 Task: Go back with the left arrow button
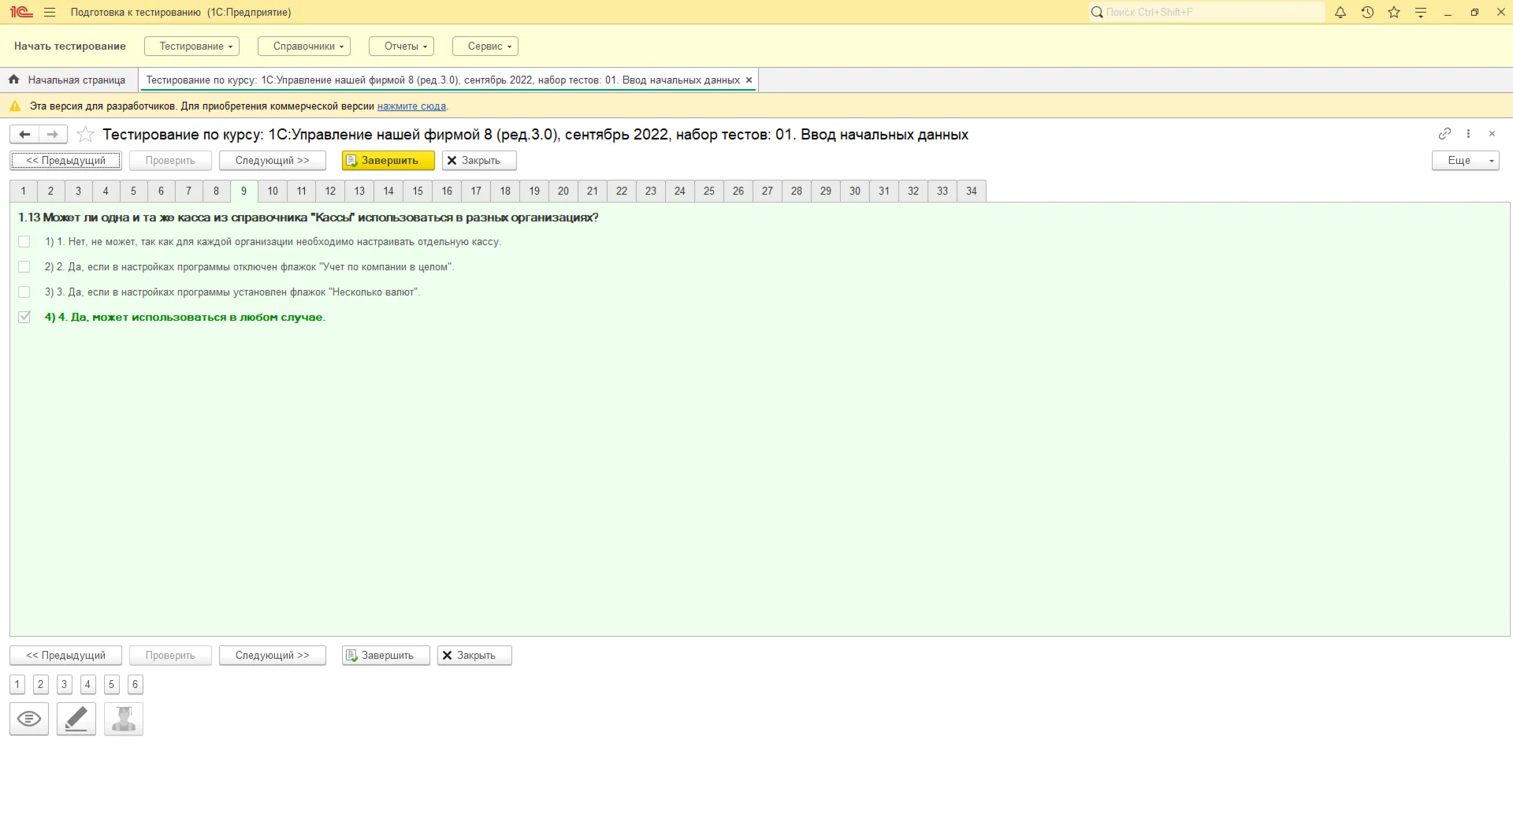24,135
